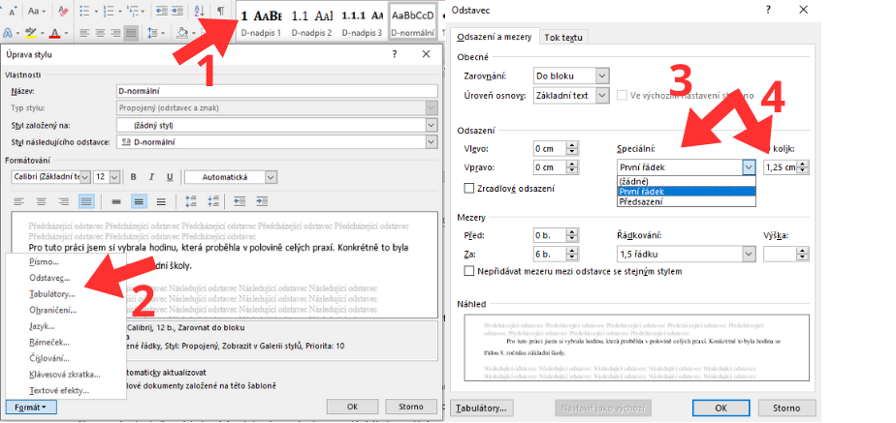Click Storno in Odstavec dialog
The image size is (896, 423).
(786, 408)
